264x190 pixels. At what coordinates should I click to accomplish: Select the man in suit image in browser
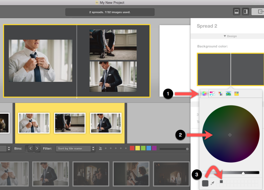(50, 174)
